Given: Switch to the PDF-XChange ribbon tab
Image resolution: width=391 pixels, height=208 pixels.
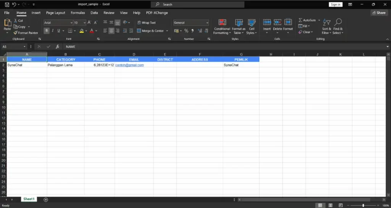Looking at the screenshot, I should pos(157,13).
